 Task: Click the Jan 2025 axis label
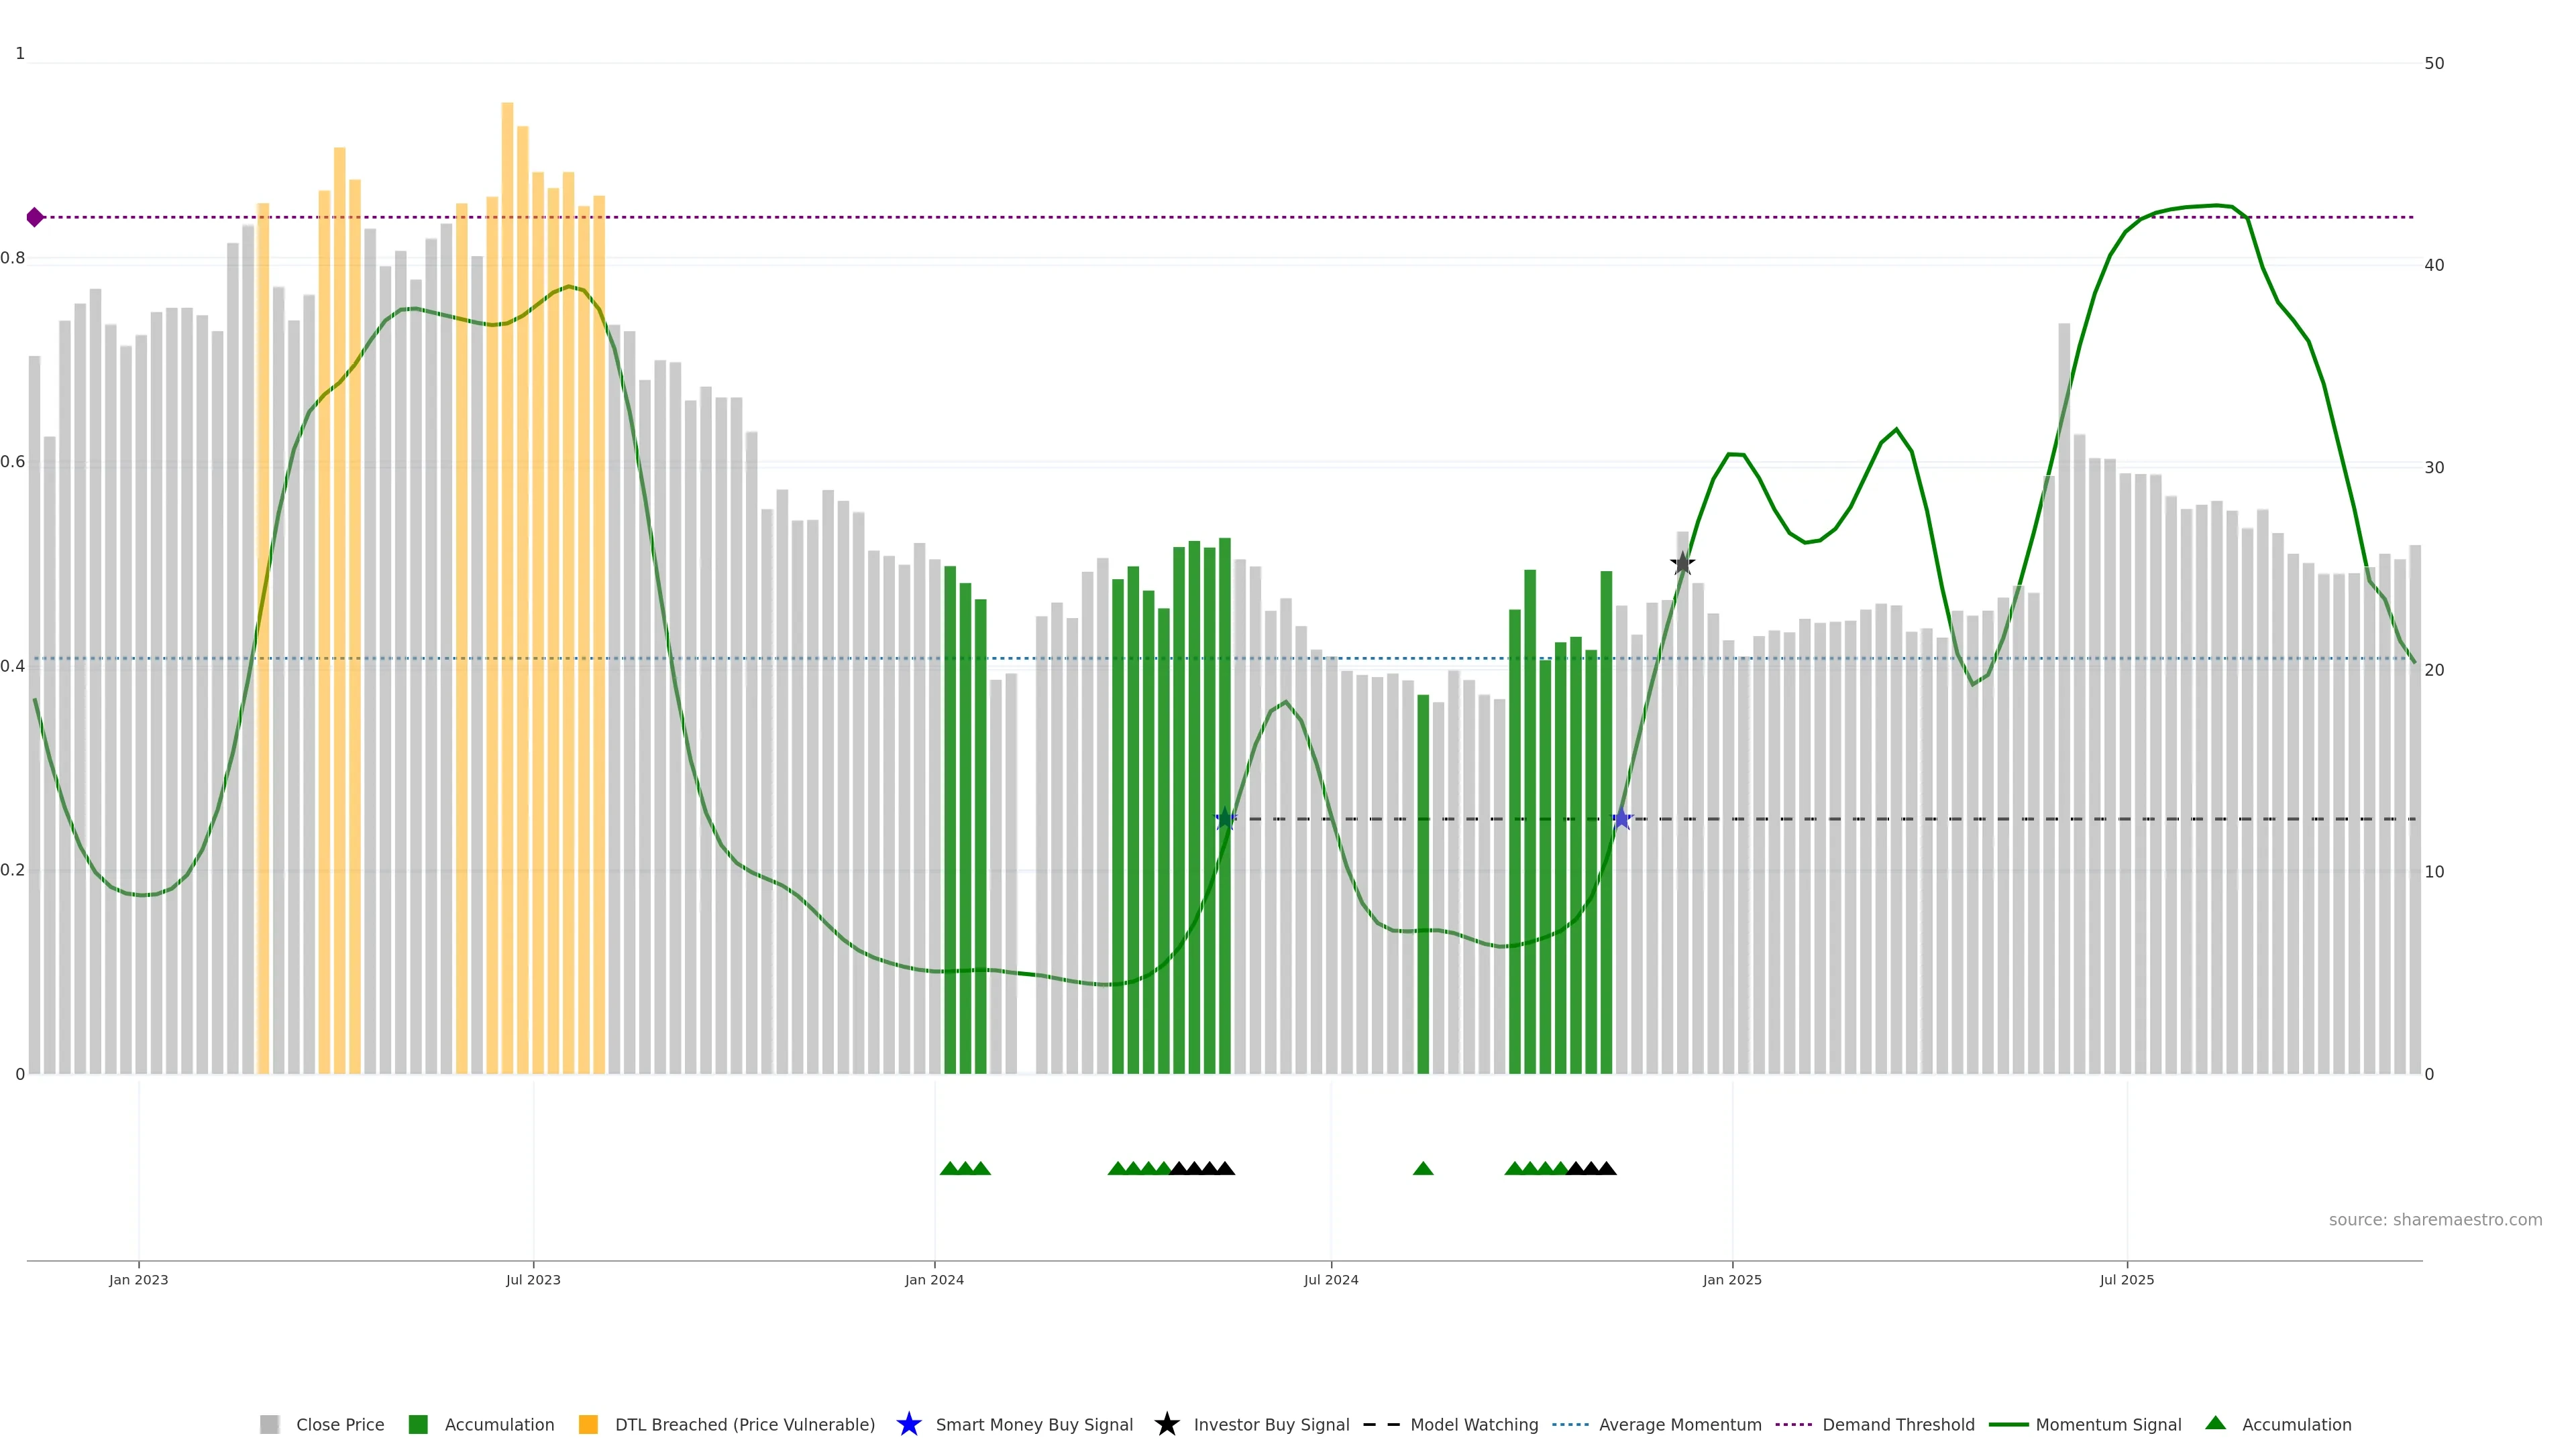coord(1732,1279)
